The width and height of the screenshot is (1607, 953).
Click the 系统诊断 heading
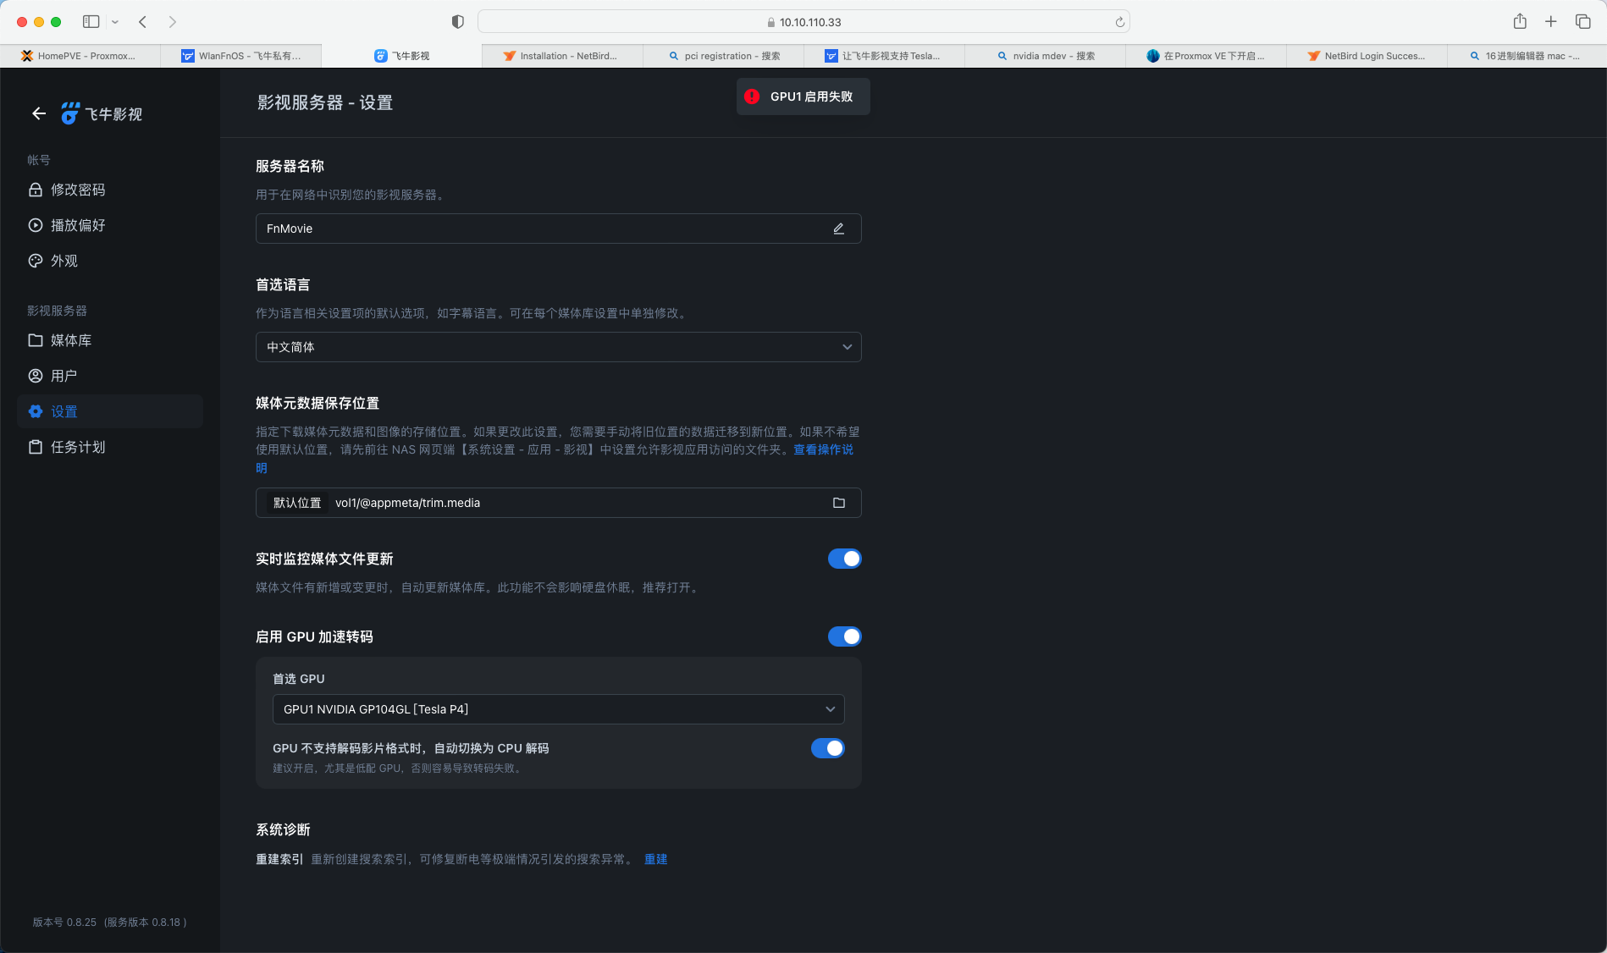click(283, 829)
